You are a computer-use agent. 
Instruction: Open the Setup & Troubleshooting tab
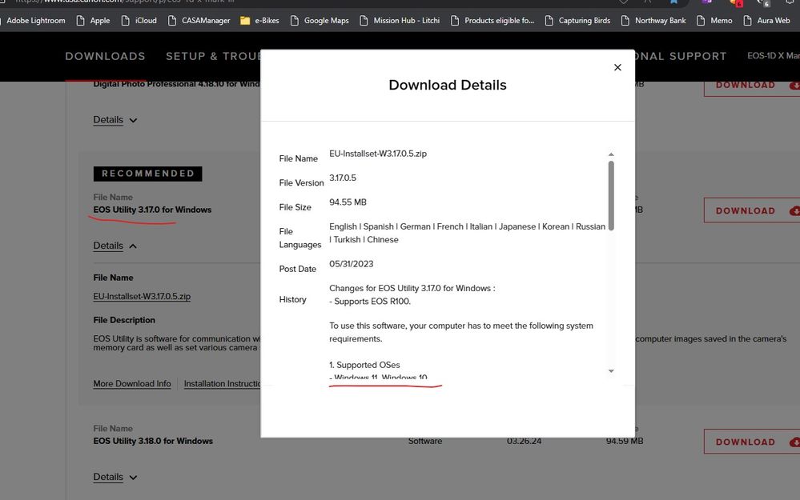click(213, 56)
